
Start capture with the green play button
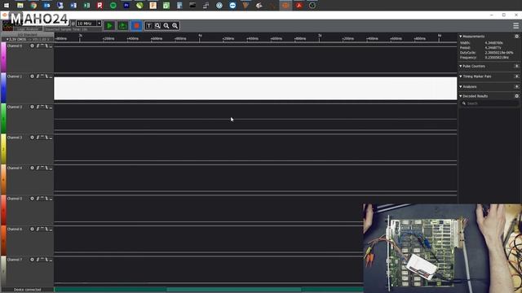[109, 25]
